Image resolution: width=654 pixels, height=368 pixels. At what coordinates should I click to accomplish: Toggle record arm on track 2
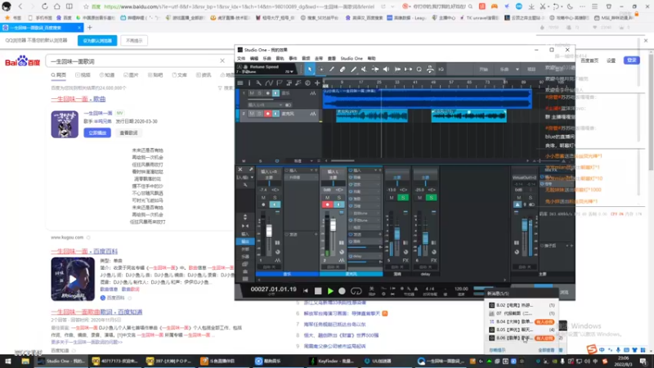(x=268, y=114)
